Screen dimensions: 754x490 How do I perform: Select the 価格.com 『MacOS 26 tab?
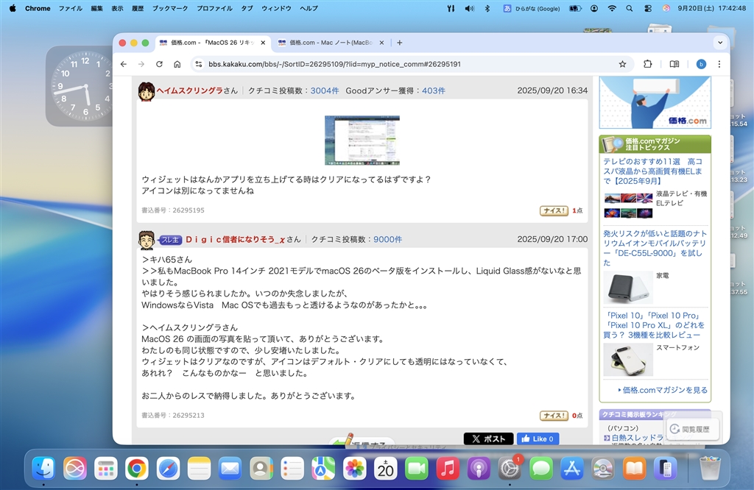coord(212,43)
